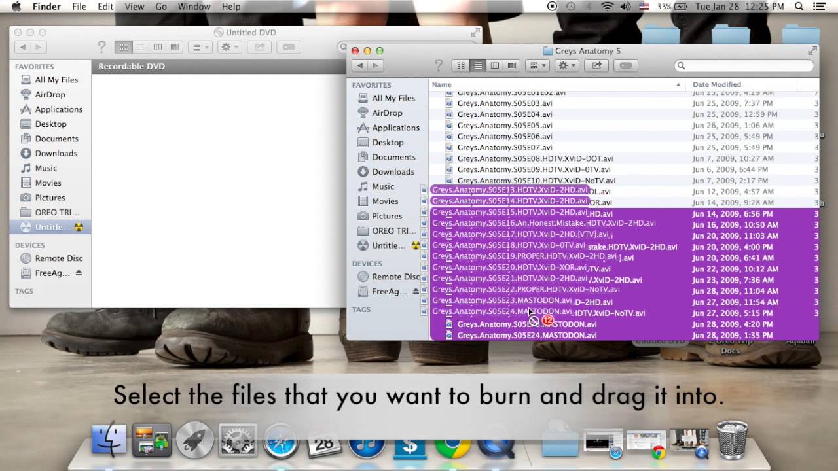Screen dimensions: 838x471
Task: Switch Greys Anatomy 5 window to Cover Flow view
Action: pyautogui.click(x=512, y=65)
